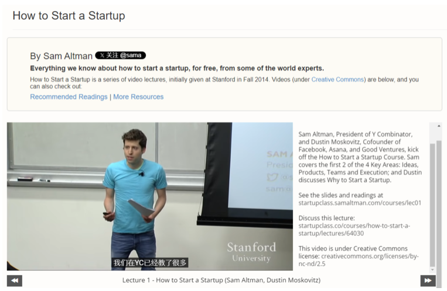The height and width of the screenshot is (291, 447).
Task: Click the By Sam Altman author name
Action: 61,56
